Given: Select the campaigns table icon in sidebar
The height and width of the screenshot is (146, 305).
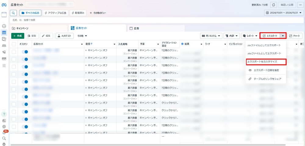Looking at the screenshot, I should point(4,32).
